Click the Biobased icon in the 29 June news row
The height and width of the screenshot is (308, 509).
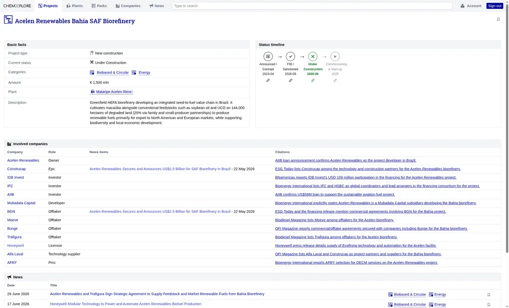[390, 295]
